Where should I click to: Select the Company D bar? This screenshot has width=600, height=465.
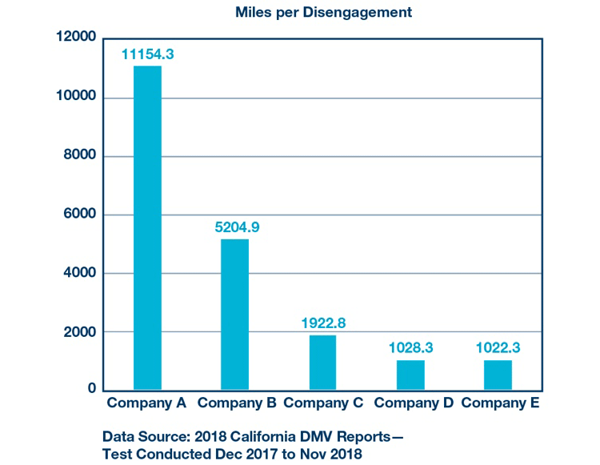(410, 375)
